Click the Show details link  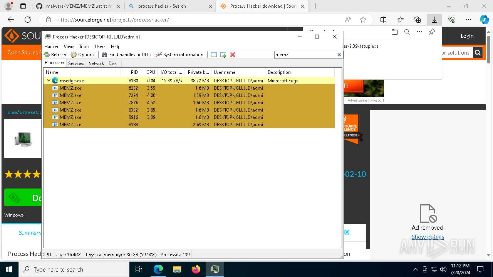coord(428,237)
